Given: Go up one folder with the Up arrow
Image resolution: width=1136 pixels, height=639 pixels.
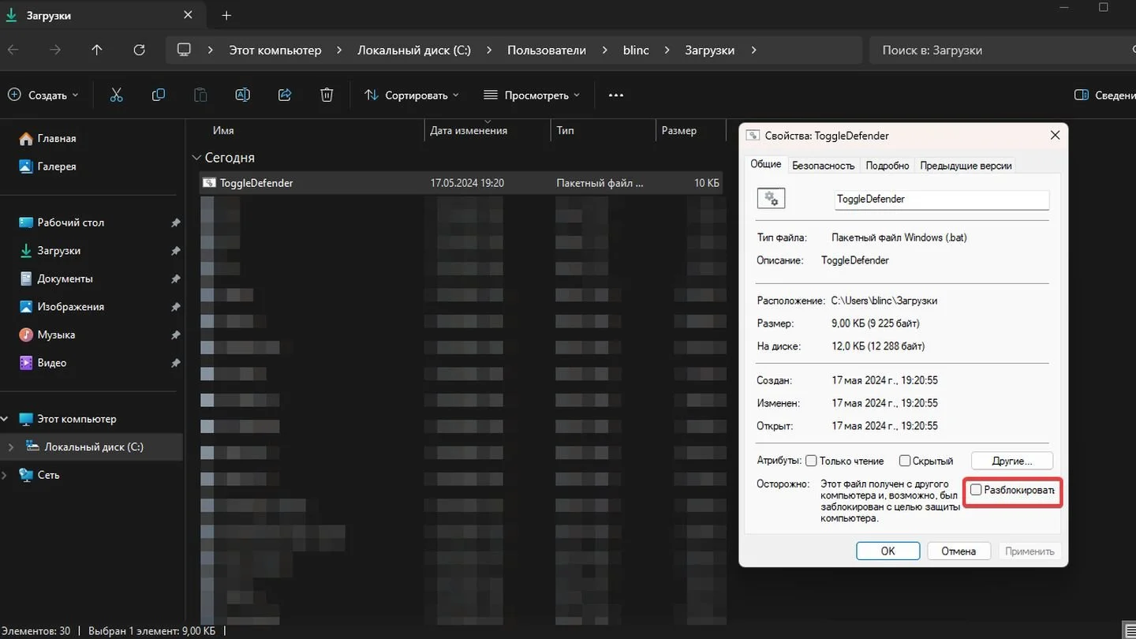Looking at the screenshot, I should point(96,50).
